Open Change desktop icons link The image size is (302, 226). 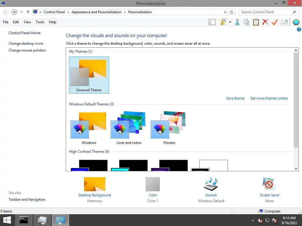point(26,44)
